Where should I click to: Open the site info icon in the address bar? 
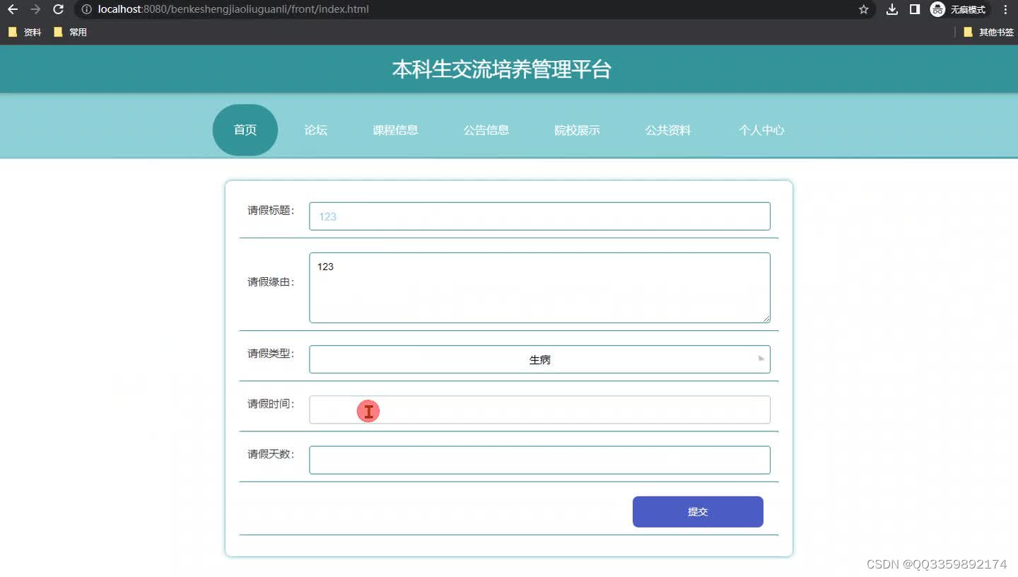click(x=86, y=9)
